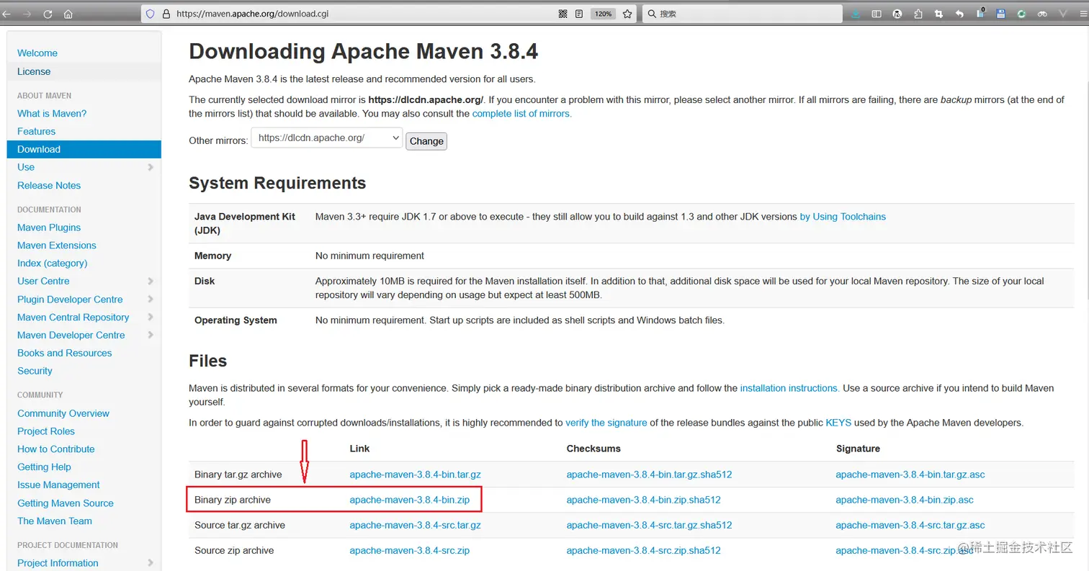Open Maven Plugins in sidebar
The width and height of the screenshot is (1089, 571).
pos(49,228)
